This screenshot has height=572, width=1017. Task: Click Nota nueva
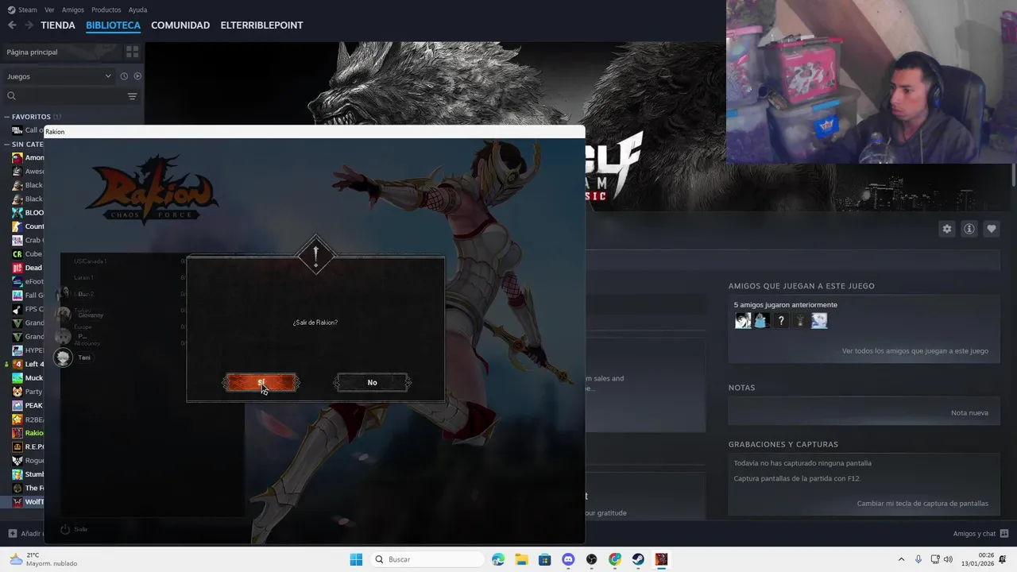[x=969, y=413]
